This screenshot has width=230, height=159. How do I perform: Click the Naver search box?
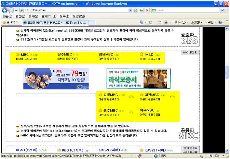tap(185, 10)
